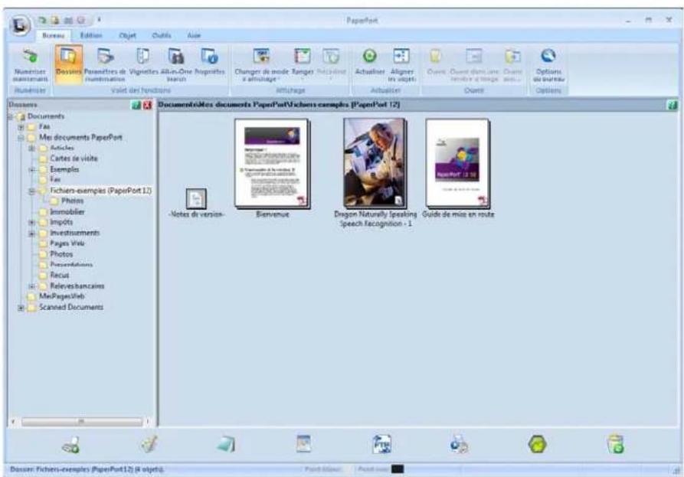Screen dimensions: 684x477
Task: Click the yellow hexagon icon in the Send To bar
Action: coord(538,445)
